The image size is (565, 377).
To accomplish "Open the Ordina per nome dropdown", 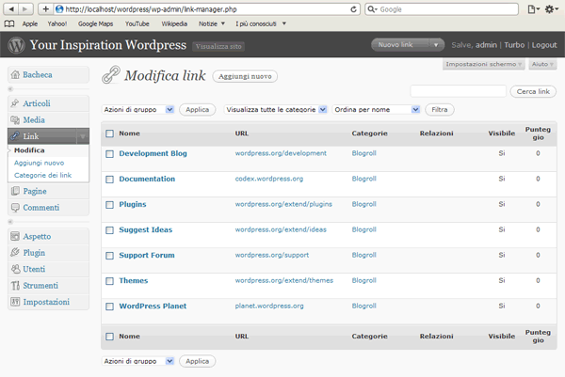I will click(376, 109).
